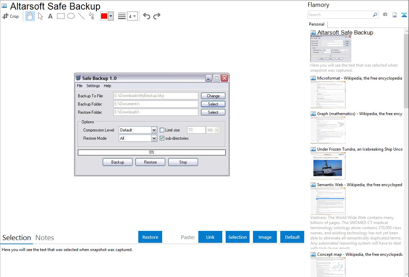409x277 pixels.
Task: Click the Flamory search field
Action: point(340,15)
